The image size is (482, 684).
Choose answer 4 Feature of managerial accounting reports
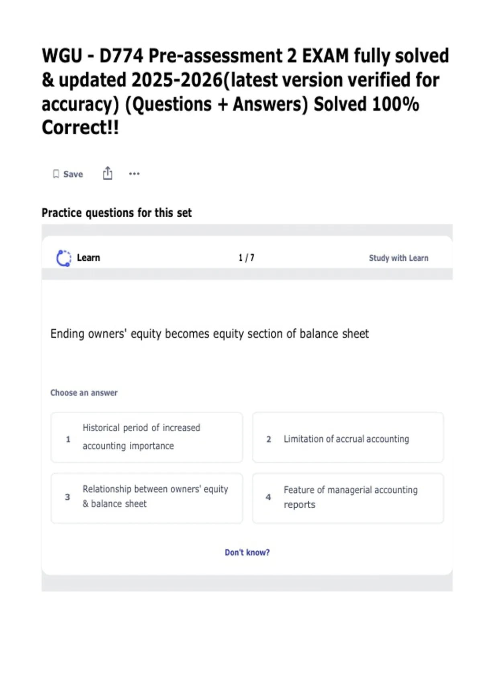point(348,498)
